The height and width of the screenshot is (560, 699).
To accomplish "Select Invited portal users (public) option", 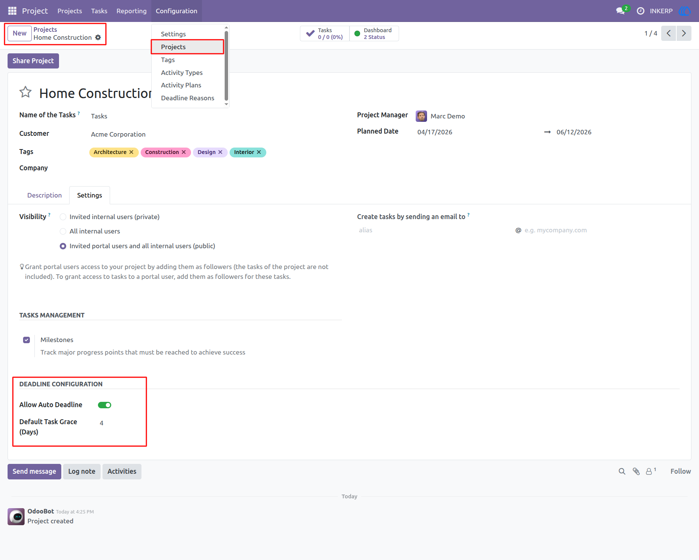I will click(x=63, y=246).
